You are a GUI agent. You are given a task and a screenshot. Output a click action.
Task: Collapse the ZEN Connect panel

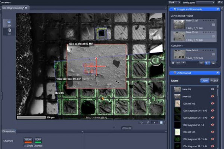pyautogui.click(x=171, y=73)
